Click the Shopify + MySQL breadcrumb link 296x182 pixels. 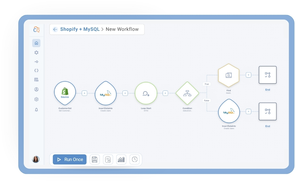click(x=80, y=29)
